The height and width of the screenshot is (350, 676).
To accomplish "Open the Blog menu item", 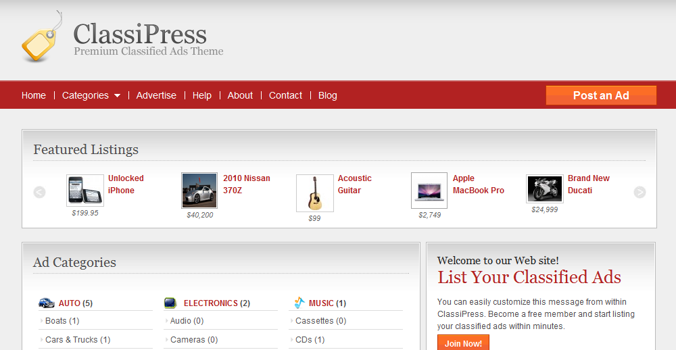I will point(328,95).
